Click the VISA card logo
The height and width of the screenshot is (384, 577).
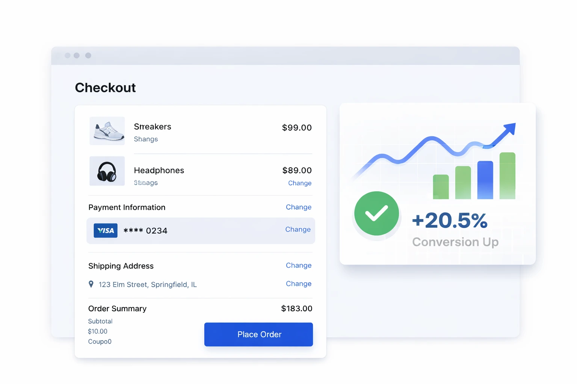(106, 231)
